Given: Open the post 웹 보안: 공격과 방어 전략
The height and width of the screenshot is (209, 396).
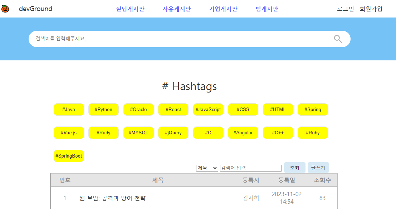Looking at the screenshot, I should (112, 198).
